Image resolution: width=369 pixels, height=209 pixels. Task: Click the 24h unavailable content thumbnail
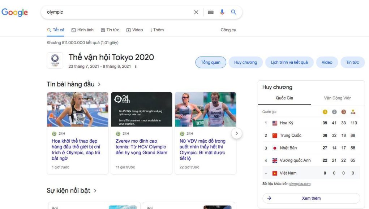click(141, 109)
